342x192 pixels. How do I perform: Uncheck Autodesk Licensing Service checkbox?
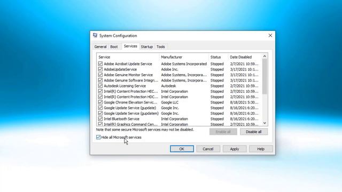point(100,86)
